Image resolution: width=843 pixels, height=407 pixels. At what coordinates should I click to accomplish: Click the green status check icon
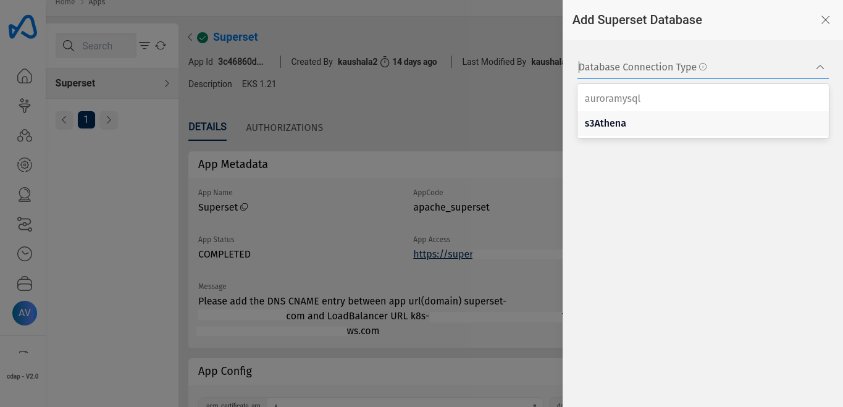click(203, 38)
